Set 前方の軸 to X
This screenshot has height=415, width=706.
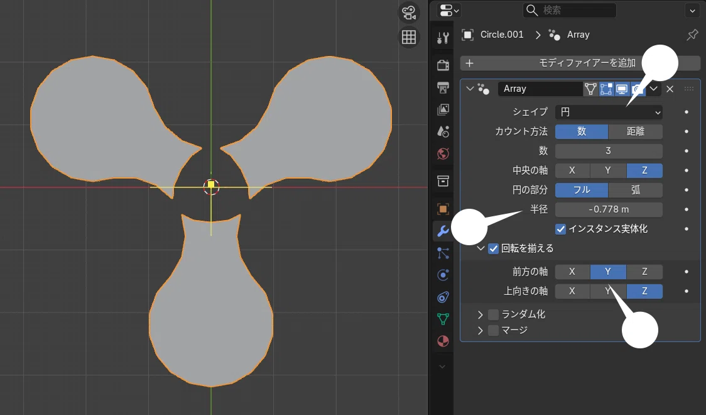572,271
